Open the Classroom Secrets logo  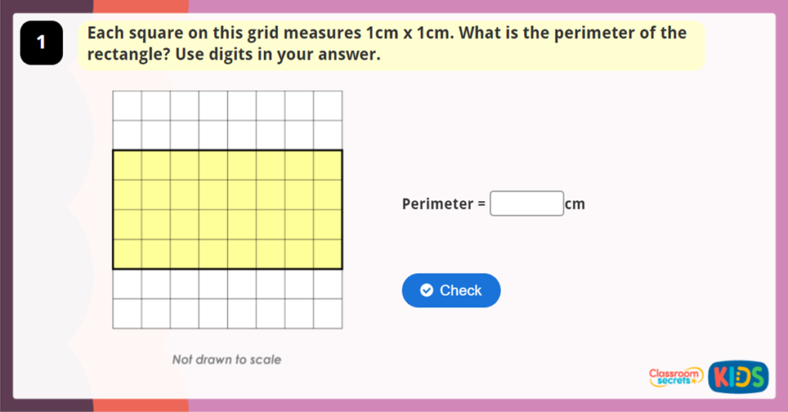tap(676, 377)
